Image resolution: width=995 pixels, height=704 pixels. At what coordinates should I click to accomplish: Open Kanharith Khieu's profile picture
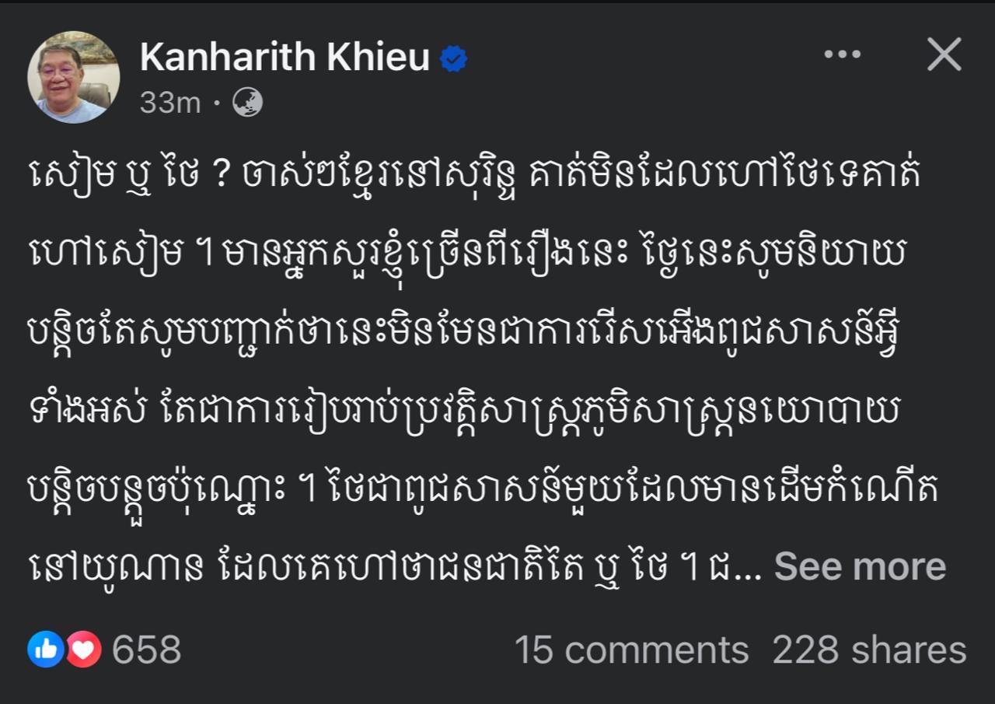74,77
